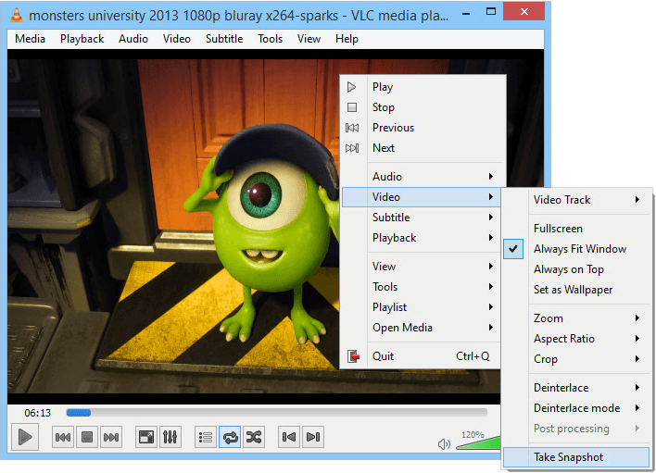This screenshot has height=473, width=656.
Task: Expand the View submenu in context menu
Action: [x=421, y=267]
